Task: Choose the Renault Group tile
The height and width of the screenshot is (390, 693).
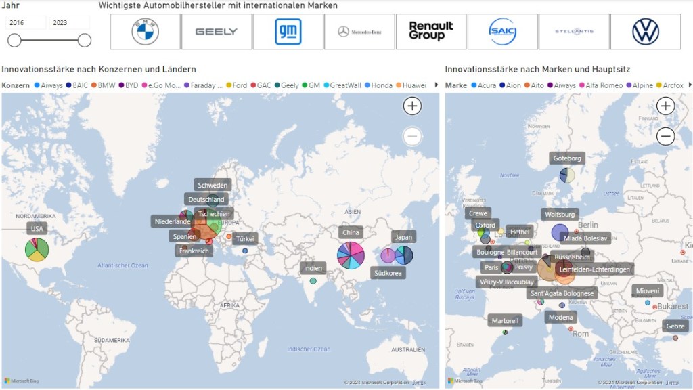Action: pyautogui.click(x=431, y=32)
